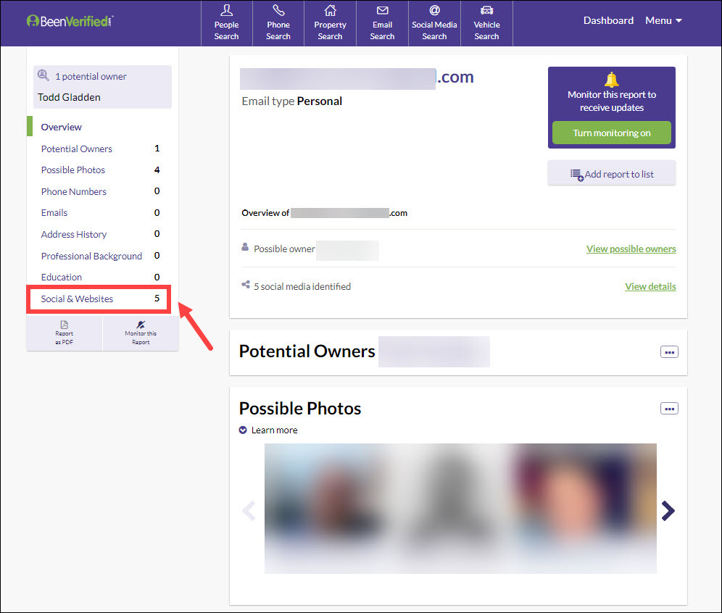Click the monitoring bell icon
This screenshot has height=613, width=722.
point(612,80)
